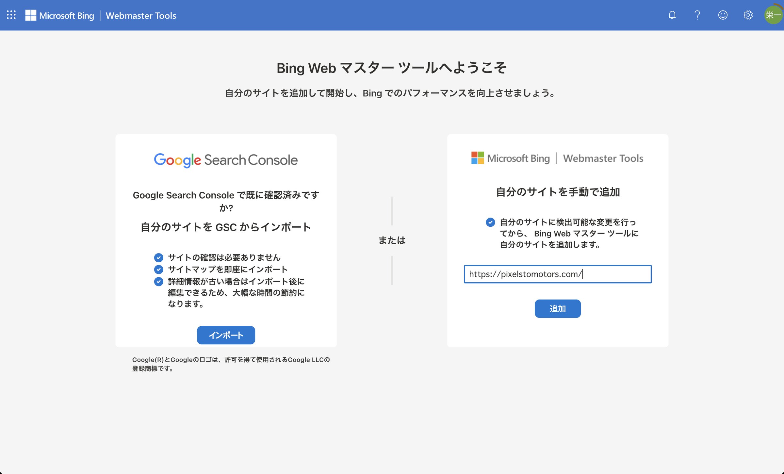This screenshot has height=474, width=784.
Task: Click the text 自分のサイトを GSC からインポート
Action: (226, 227)
